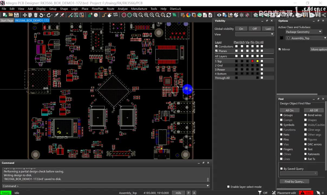Switch to the Start Page tab
The image size is (327, 195).
point(7,21)
